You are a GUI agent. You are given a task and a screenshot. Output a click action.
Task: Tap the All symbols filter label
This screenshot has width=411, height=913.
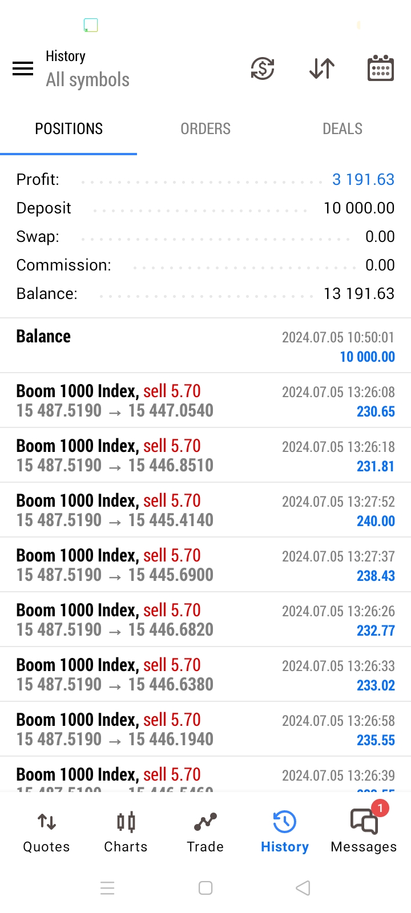pos(88,80)
